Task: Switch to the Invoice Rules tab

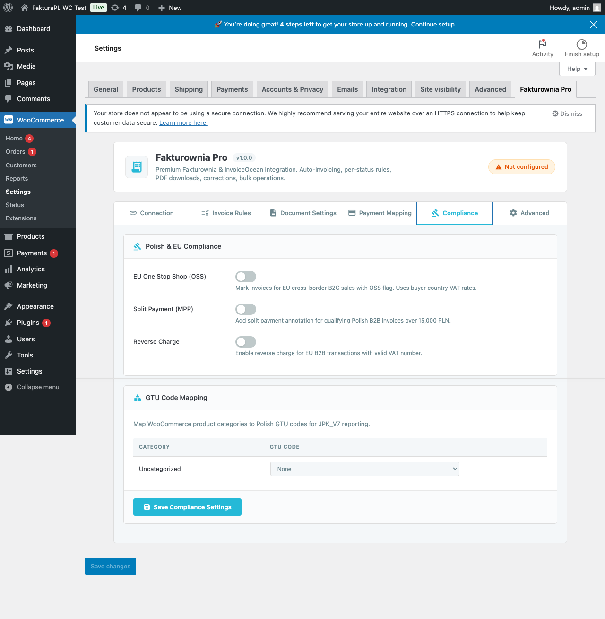Action: [x=226, y=213]
